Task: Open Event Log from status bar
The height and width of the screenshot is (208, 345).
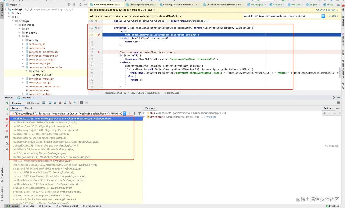Action: 332,206
